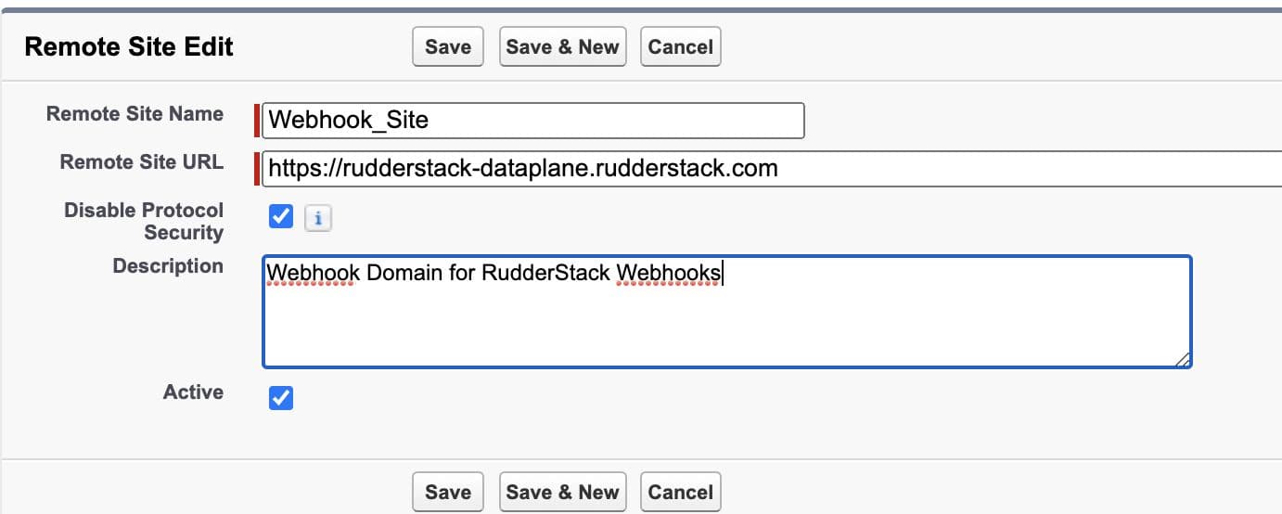Click inside the Description text area
The width and height of the screenshot is (1282, 514).
pyautogui.click(x=725, y=320)
